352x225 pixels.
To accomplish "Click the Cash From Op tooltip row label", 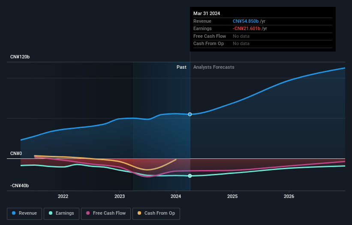I will pos(208,44).
